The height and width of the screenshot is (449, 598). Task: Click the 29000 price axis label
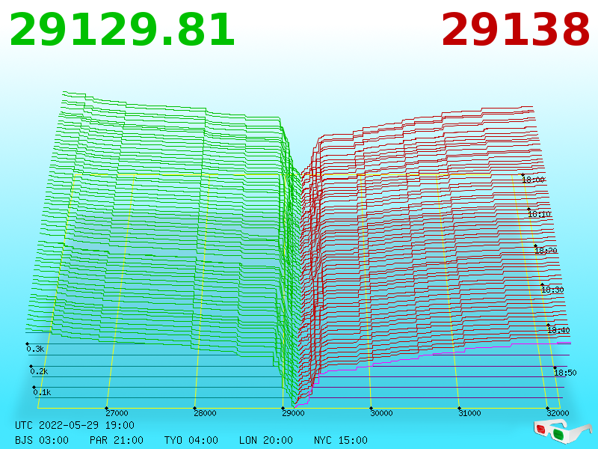pyautogui.click(x=293, y=413)
